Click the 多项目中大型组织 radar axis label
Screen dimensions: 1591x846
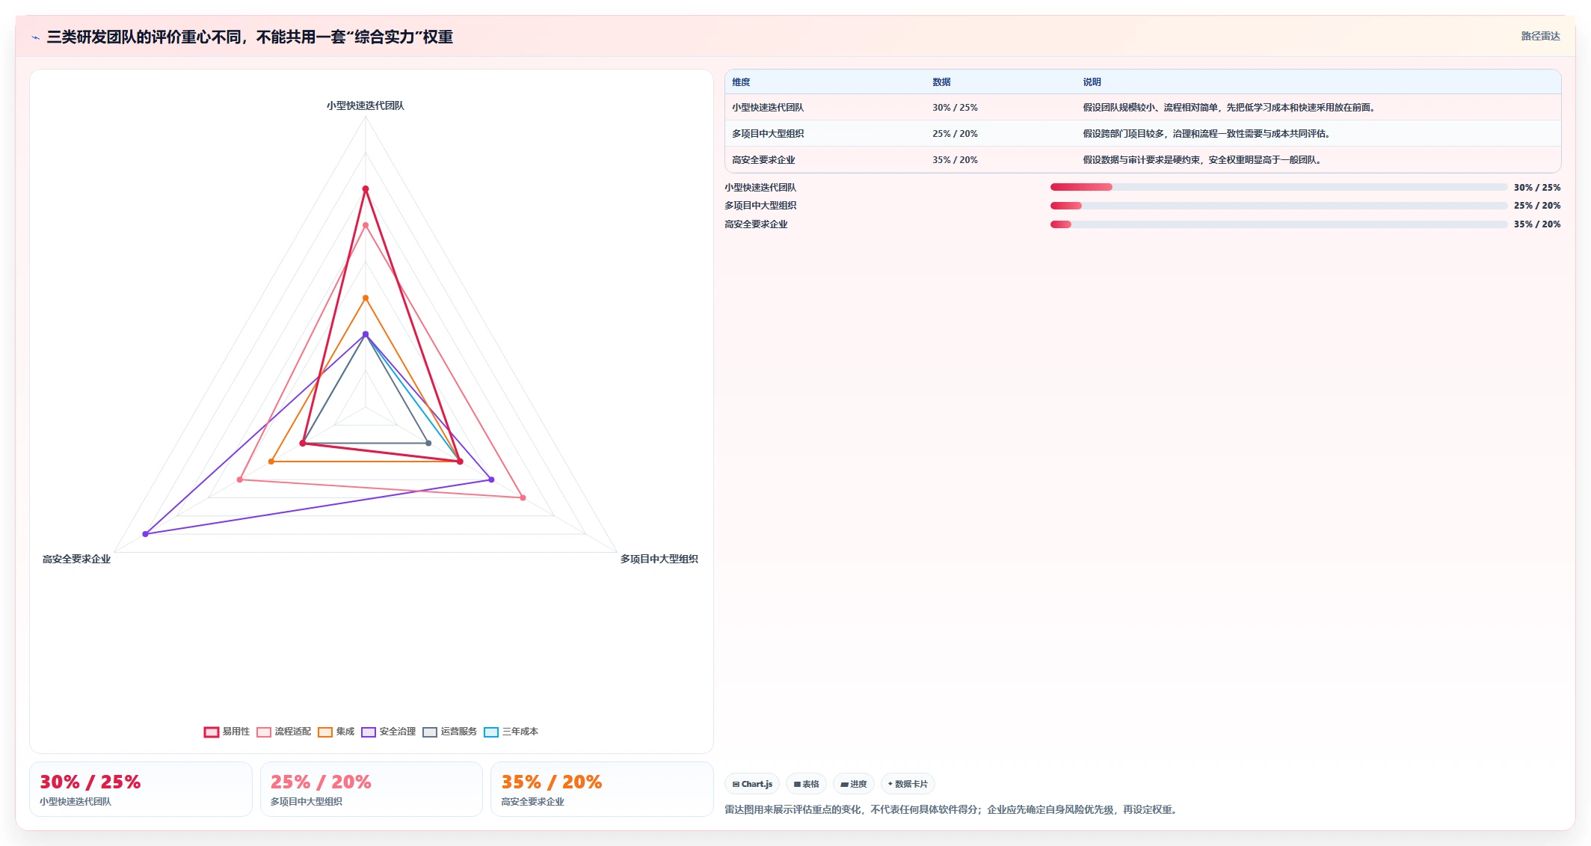coord(659,559)
